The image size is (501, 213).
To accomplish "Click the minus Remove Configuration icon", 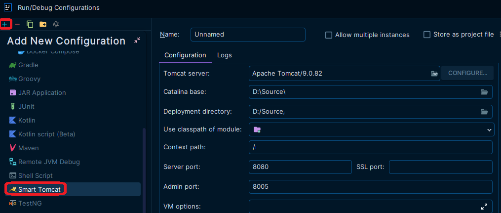I will pos(17,24).
